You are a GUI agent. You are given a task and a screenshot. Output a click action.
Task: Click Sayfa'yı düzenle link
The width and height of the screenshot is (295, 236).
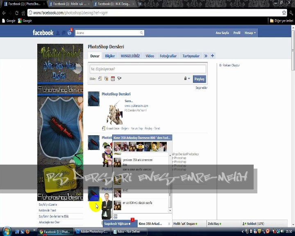[48, 204]
